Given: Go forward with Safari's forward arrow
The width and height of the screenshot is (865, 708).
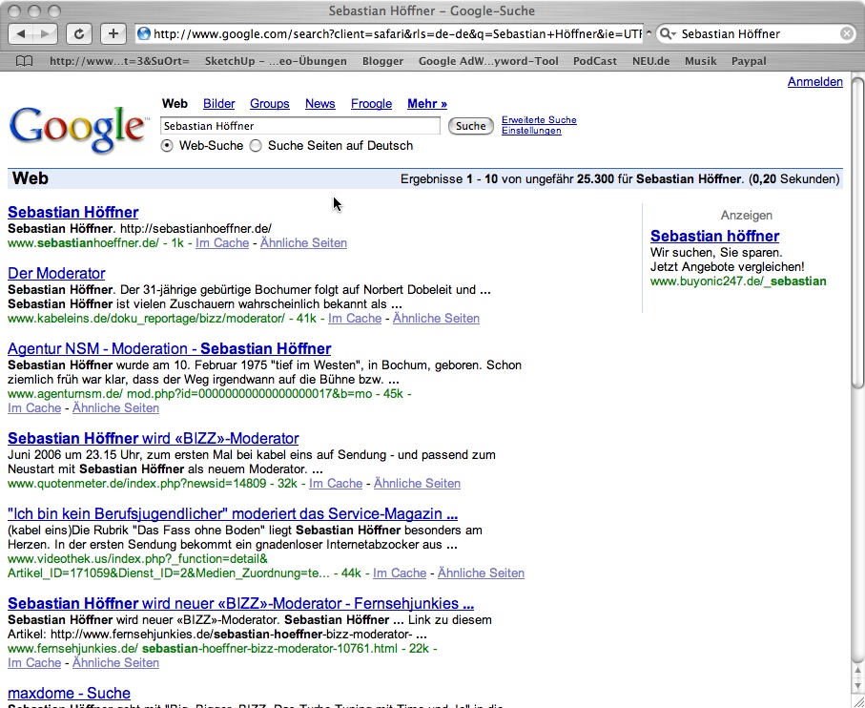Looking at the screenshot, I should [x=45, y=33].
